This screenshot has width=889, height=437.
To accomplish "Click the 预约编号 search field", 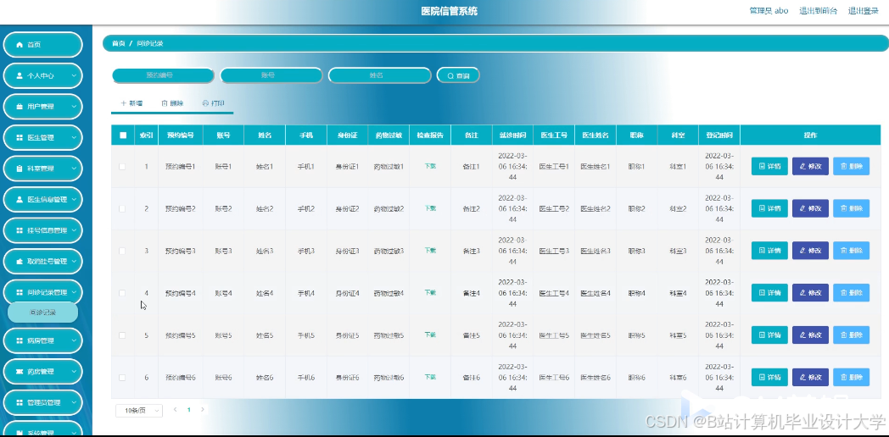I will click(x=163, y=75).
